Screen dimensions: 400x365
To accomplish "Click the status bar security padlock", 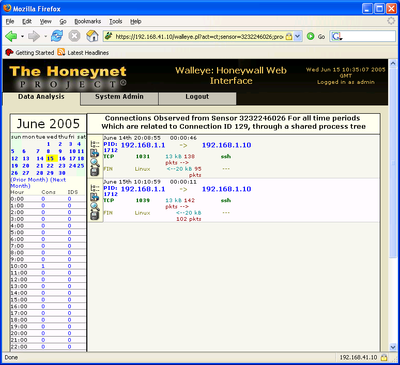I will coord(383,357).
